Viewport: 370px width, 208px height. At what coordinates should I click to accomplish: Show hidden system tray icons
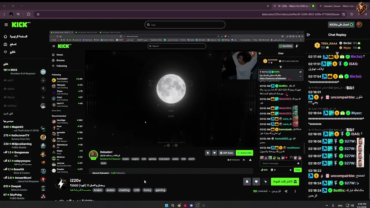pos(327,205)
